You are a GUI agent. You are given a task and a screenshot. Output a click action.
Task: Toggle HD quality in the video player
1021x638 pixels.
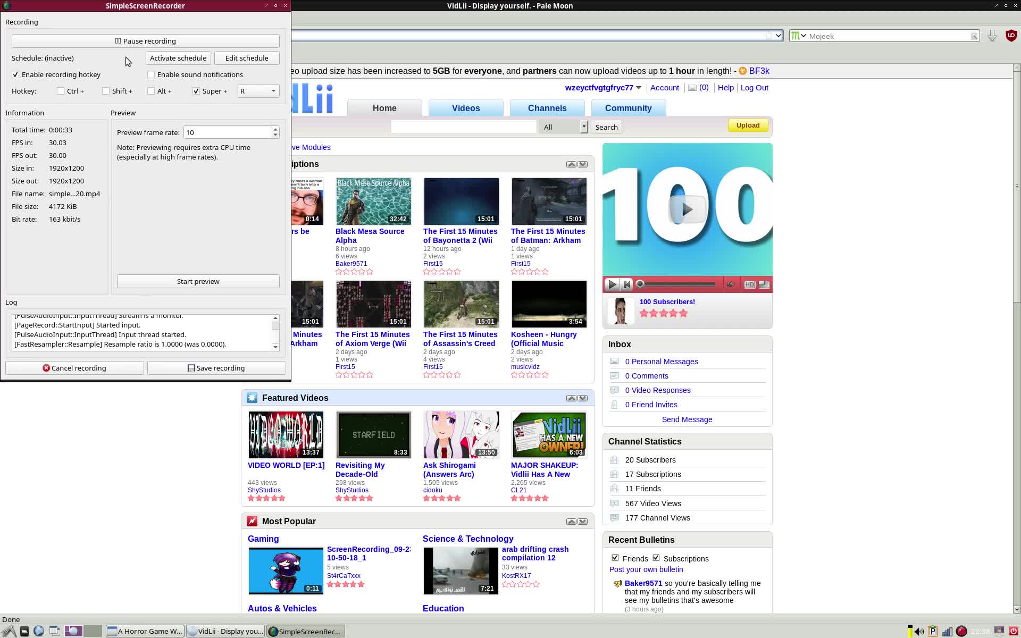(x=749, y=284)
